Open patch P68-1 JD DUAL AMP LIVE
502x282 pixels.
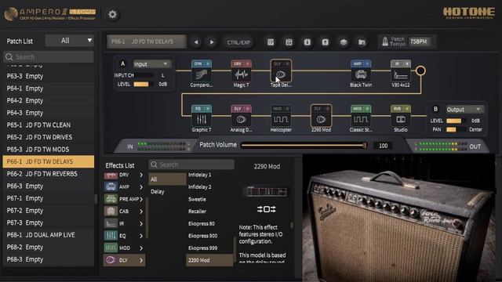coord(49,235)
